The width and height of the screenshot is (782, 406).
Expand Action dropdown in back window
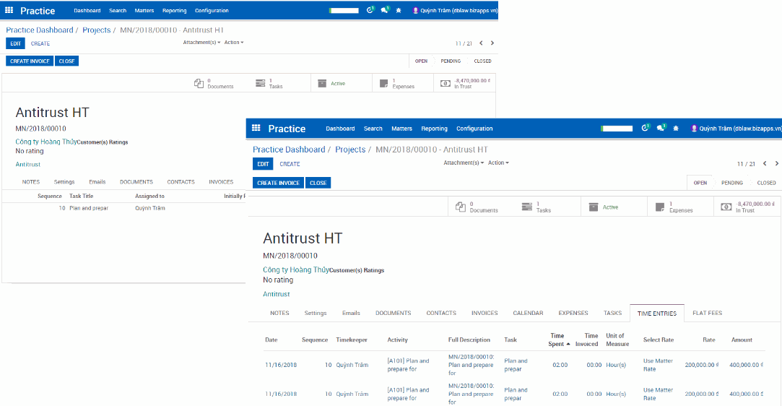(x=234, y=43)
